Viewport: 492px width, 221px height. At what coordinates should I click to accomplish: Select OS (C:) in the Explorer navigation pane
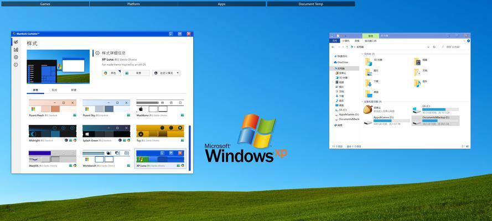coord(341,110)
